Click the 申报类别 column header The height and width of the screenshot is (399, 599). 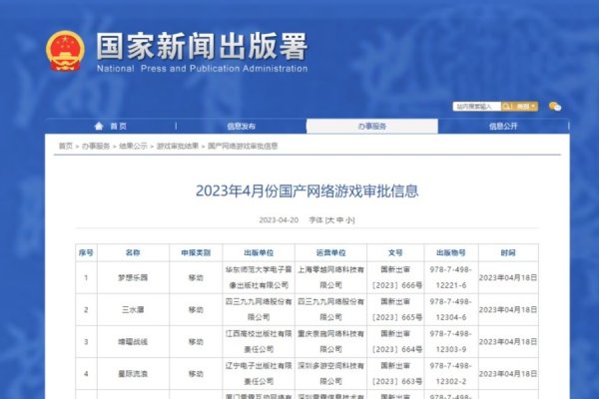click(196, 252)
